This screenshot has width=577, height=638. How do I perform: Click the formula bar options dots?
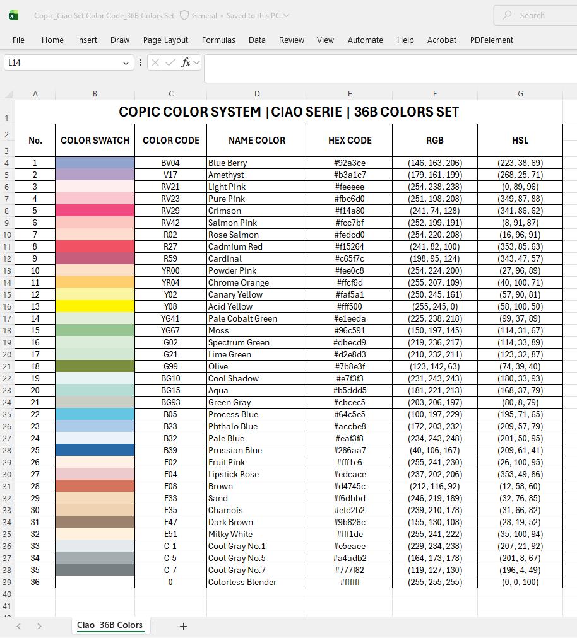141,62
